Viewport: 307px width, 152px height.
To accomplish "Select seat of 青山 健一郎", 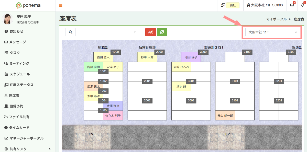I will click(x=225, y=115).
